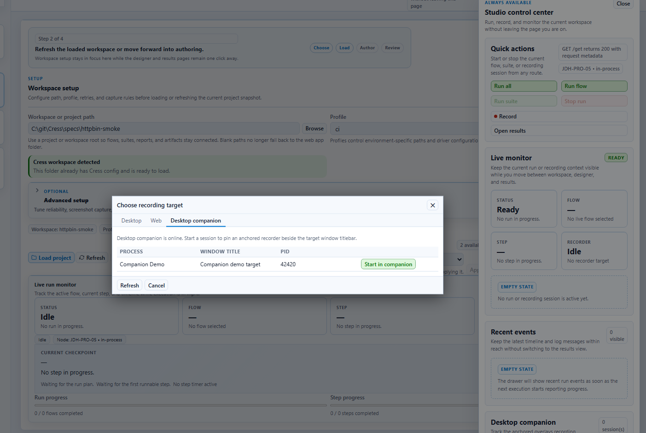Expand the Advanced setup section chevron

(37, 190)
